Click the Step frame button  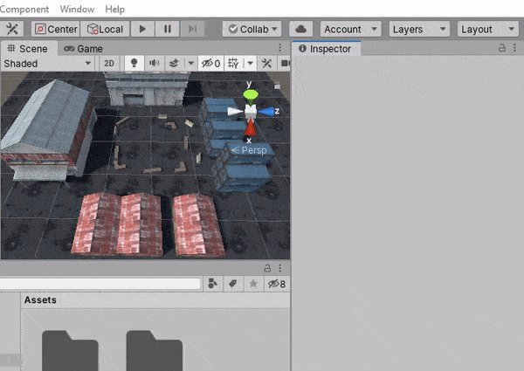pyautogui.click(x=192, y=29)
